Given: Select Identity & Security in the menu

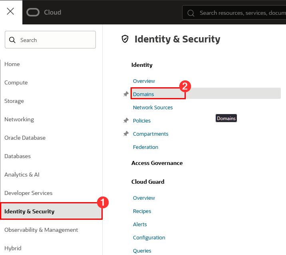Looking at the screenshot, I should [x=30, y=211].
